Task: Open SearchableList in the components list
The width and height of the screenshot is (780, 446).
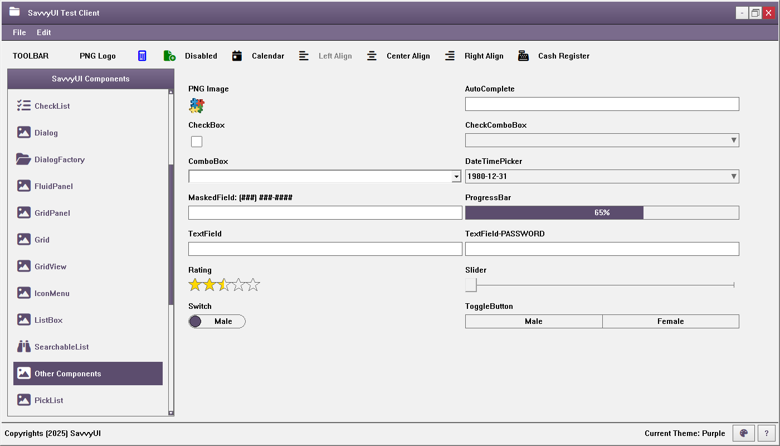Action: pyautogui.click(x=61, y=347)
